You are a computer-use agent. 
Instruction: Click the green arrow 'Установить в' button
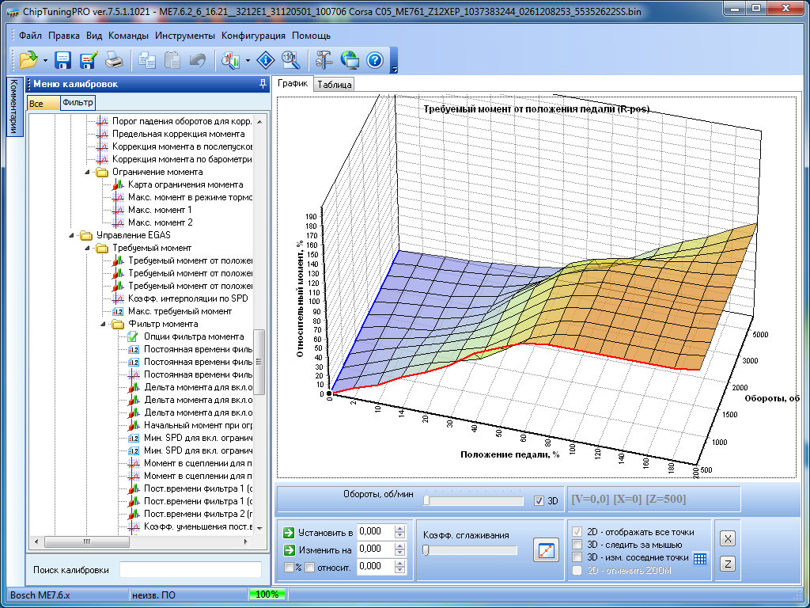(289, 532)
